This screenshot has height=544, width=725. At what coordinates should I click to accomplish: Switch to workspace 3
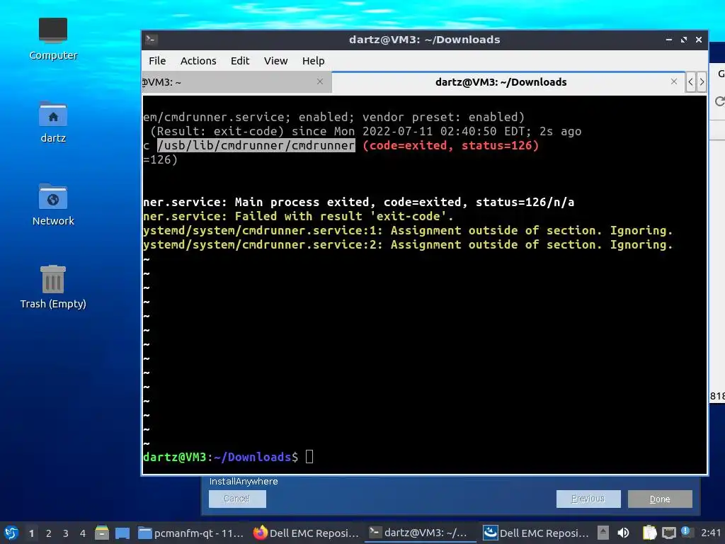66,533
